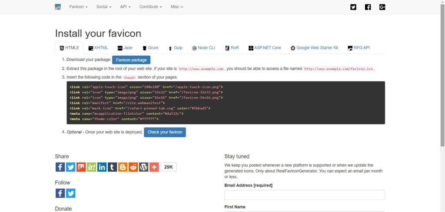Open the Facebook icon in top navbar
445x212 pixels.
pos(368,7)
